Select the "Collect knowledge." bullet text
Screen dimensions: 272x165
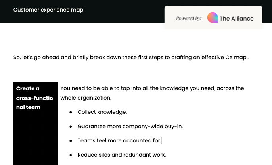(x=102, y=112)
